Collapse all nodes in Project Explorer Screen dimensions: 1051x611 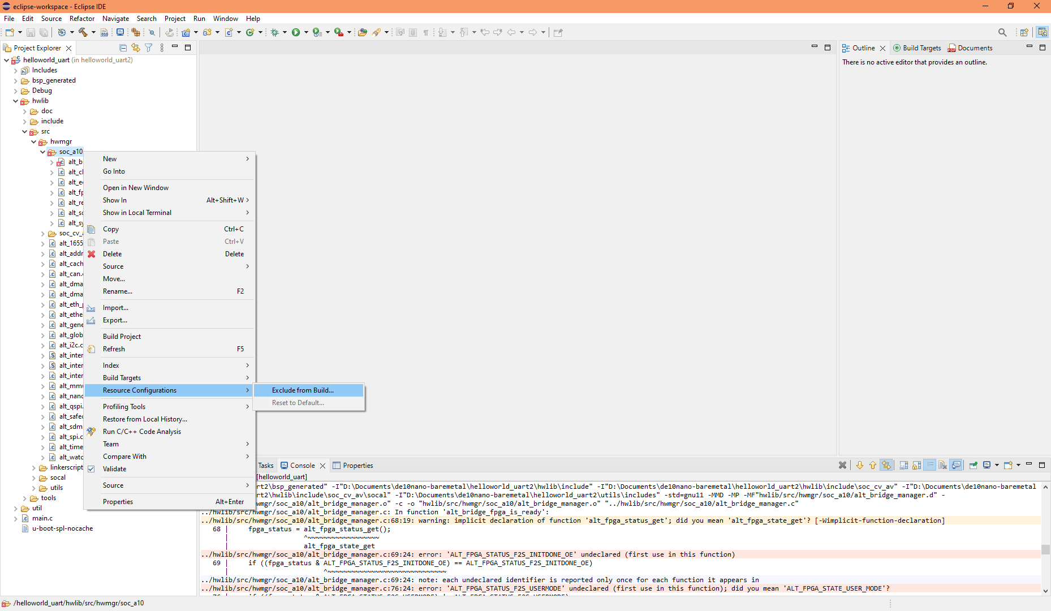click(123, 48)
